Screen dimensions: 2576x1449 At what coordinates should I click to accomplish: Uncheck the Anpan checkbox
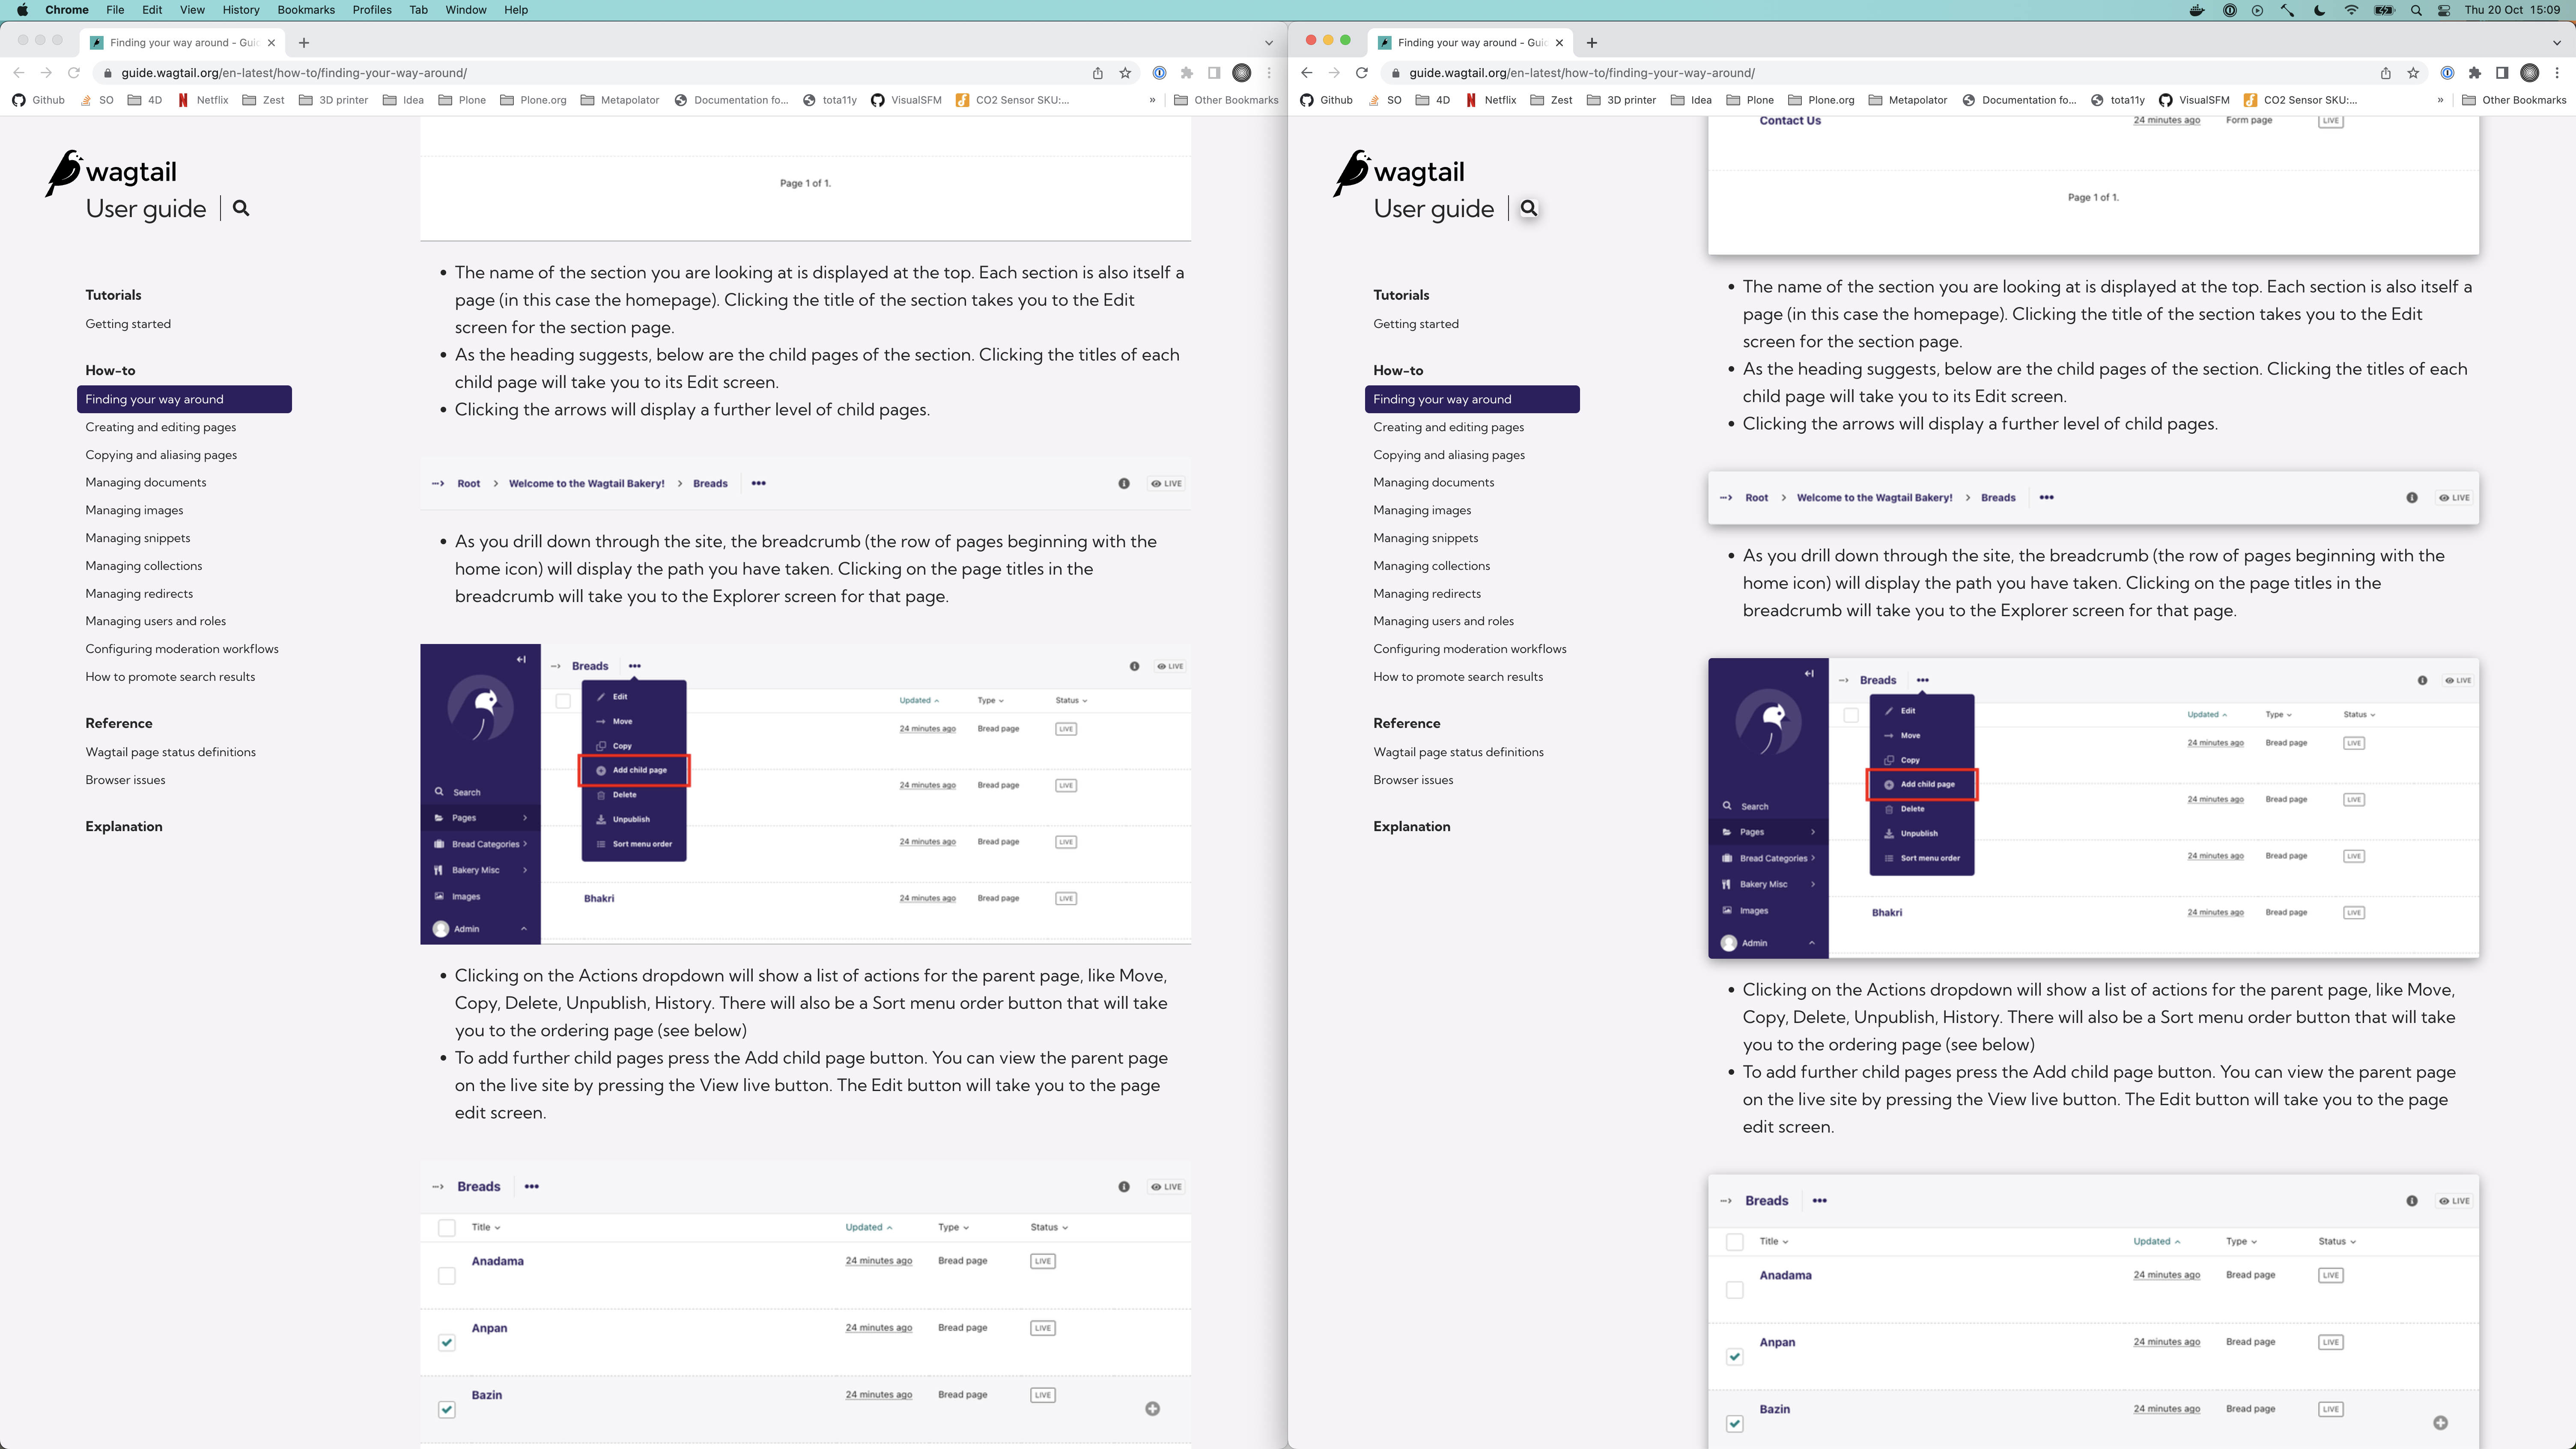tap(446, 1343)
